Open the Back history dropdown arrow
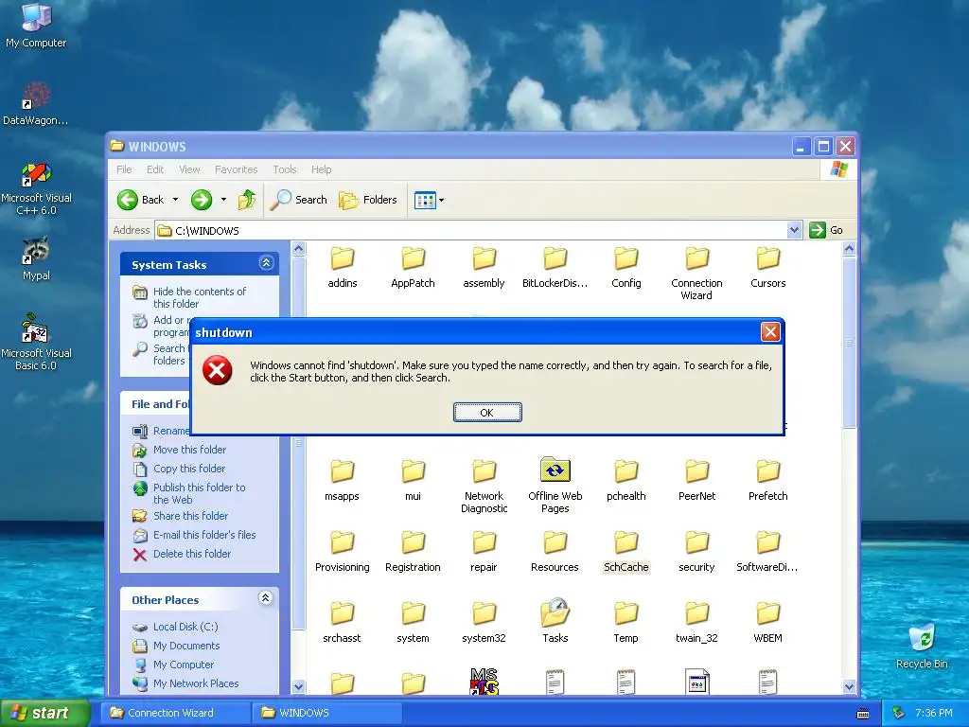The height and width of the screenshot is (727, 969). 175,200
